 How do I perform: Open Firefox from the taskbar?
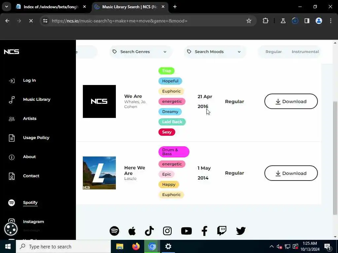click(136, 246)
